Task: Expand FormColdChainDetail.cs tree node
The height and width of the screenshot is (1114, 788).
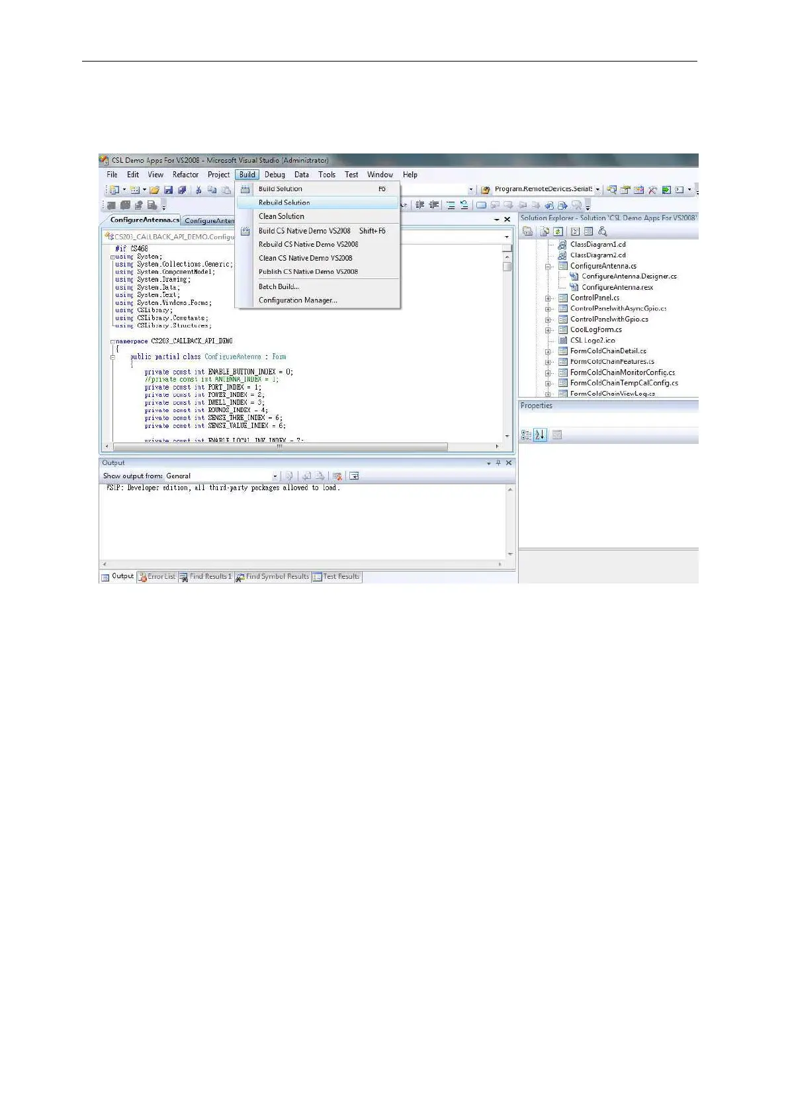Action: (548, 351)
